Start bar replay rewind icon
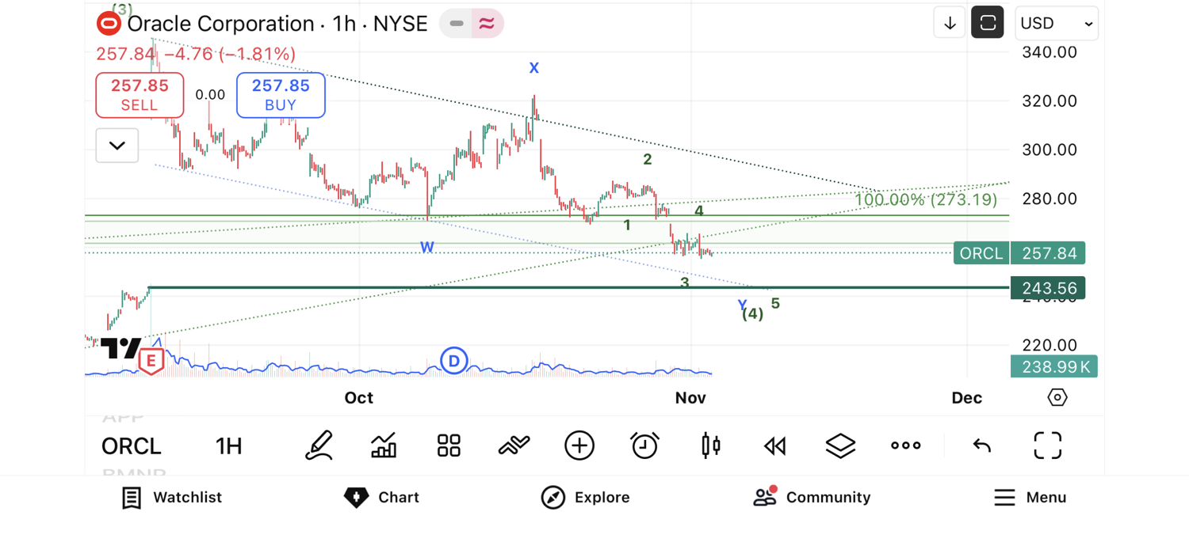This screenshot has height=546, width=1189. (775, 446)
